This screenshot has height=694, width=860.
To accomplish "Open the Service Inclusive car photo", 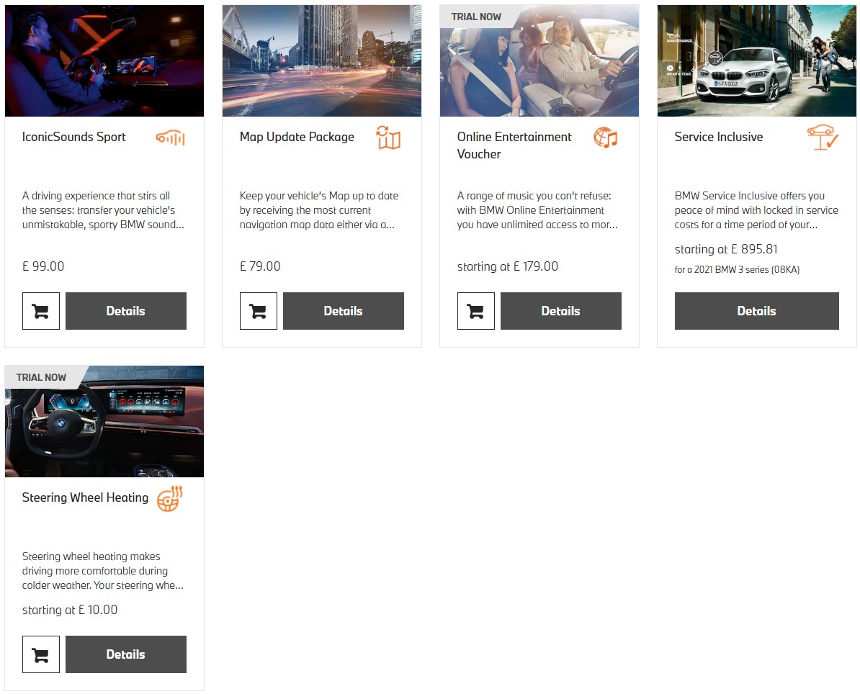I will click(x=757, y=61).
